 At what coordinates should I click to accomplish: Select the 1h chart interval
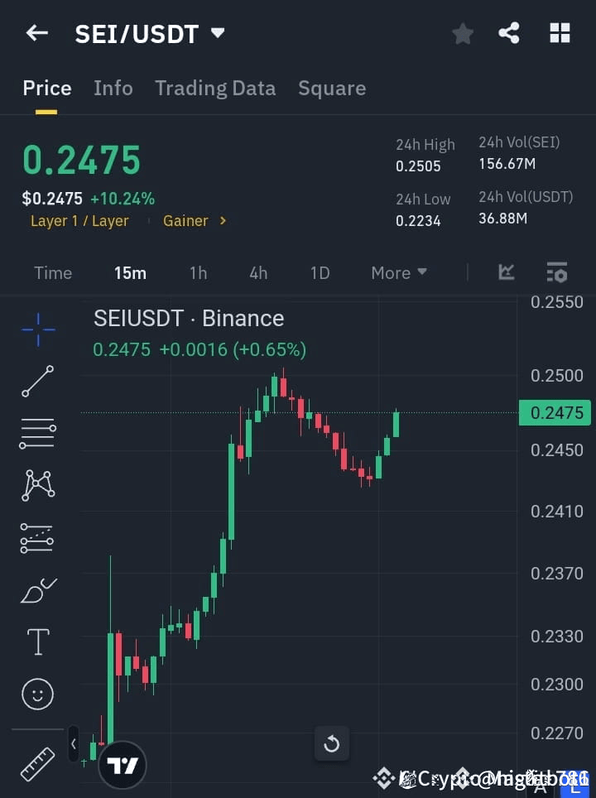click(199, 273)
